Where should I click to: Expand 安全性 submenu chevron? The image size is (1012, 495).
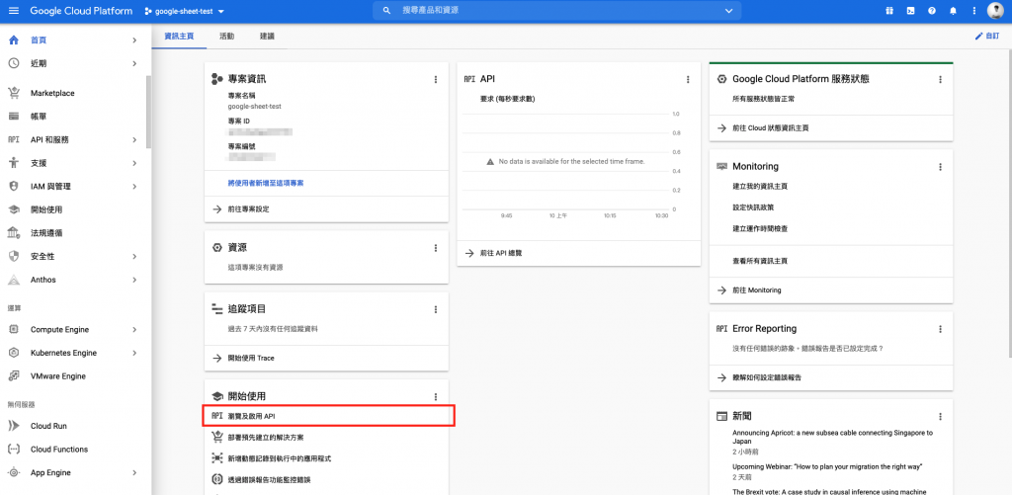click(x=134, y=256)
